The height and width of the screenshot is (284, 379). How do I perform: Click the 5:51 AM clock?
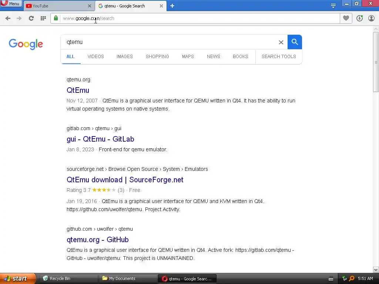[365, 278]
